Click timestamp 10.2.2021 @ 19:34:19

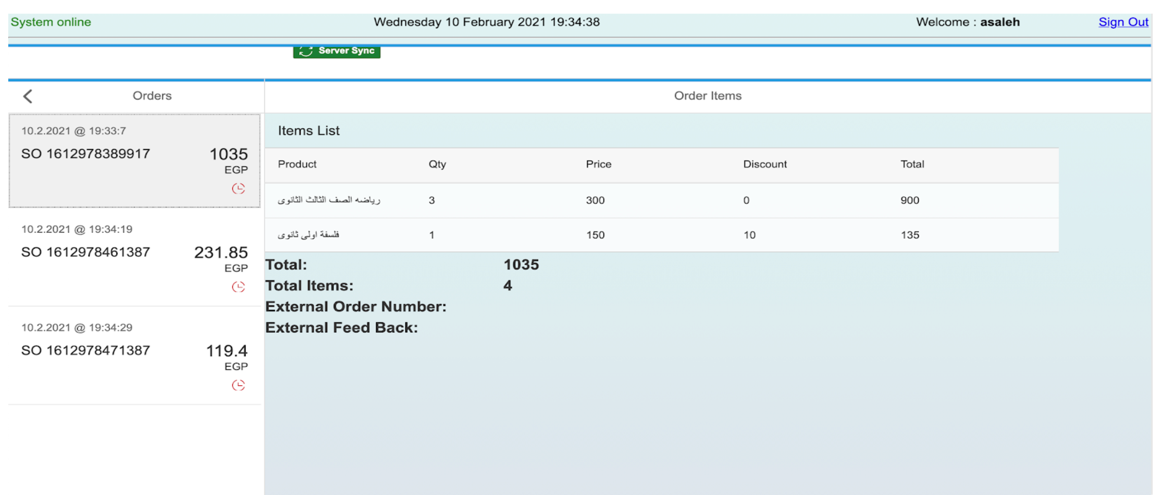click(x=77, y=229)
